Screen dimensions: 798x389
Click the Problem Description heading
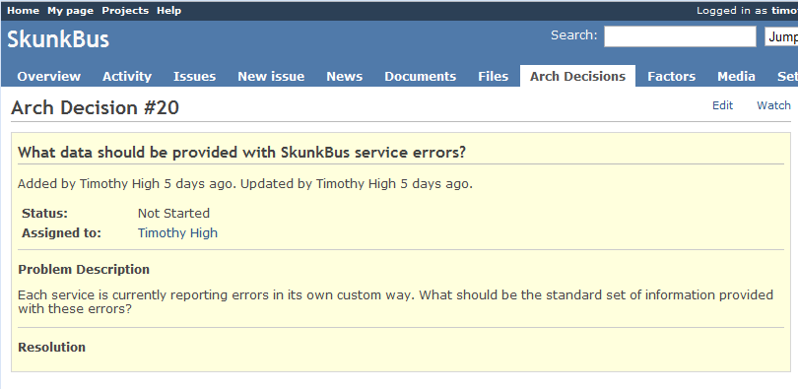click(x=84, y=269)
